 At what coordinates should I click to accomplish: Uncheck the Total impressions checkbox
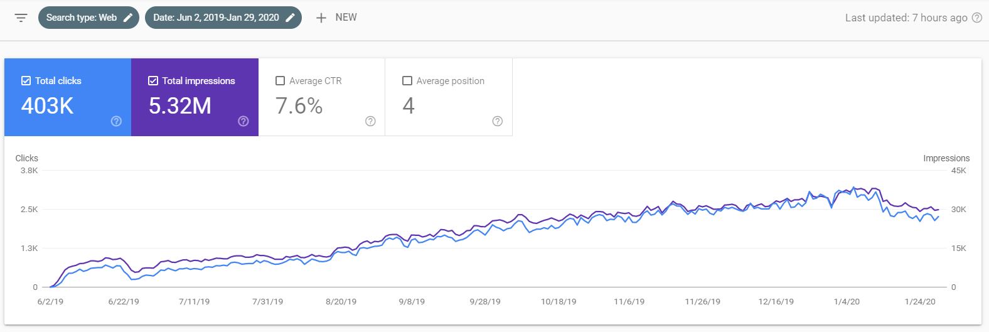(x=153, y=80)
